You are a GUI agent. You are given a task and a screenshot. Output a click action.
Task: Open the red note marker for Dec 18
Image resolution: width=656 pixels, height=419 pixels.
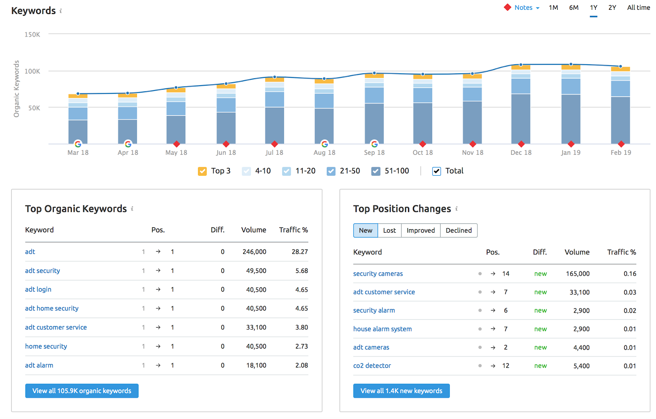(521, 144)
